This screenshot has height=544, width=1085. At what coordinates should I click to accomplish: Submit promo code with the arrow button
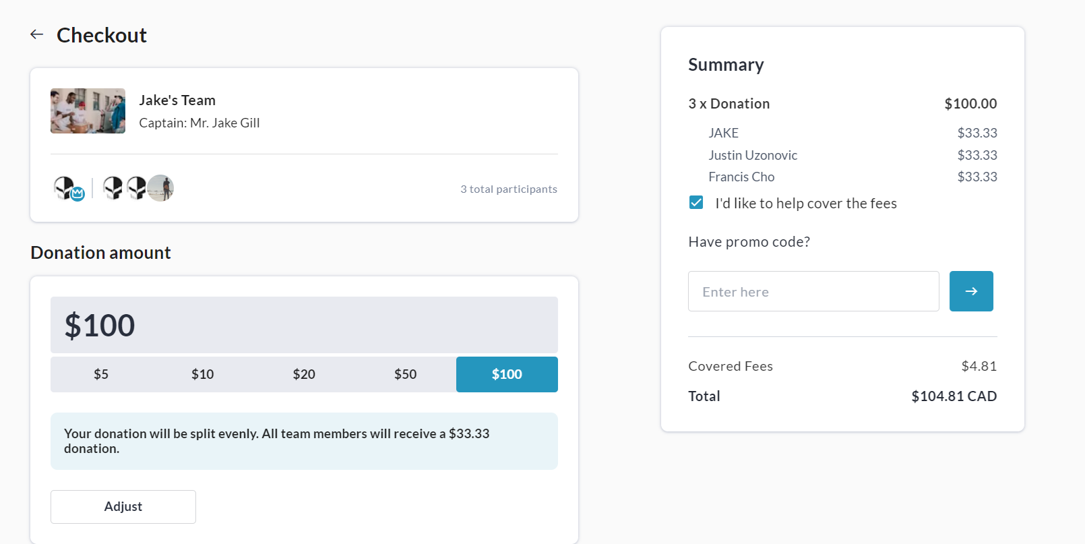[970, 291]
